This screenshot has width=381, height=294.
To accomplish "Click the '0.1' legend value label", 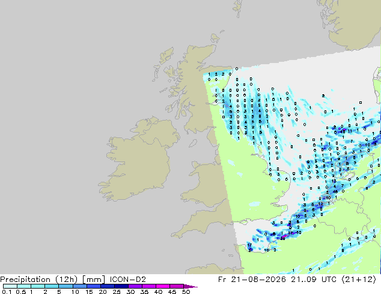I will coord(7,292).
